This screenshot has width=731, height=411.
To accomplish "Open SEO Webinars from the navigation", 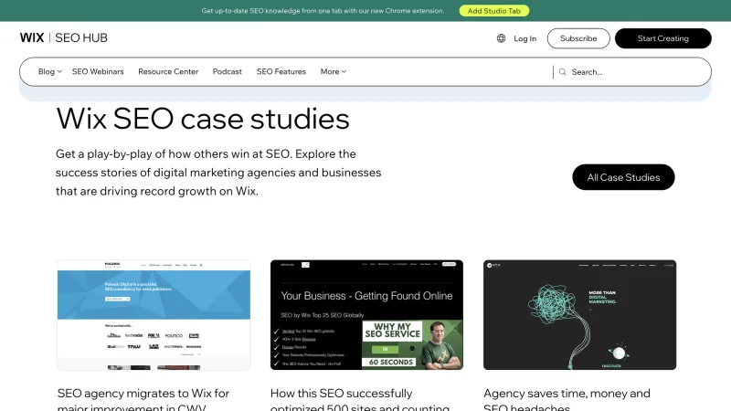I will click(x=98, y=71).
